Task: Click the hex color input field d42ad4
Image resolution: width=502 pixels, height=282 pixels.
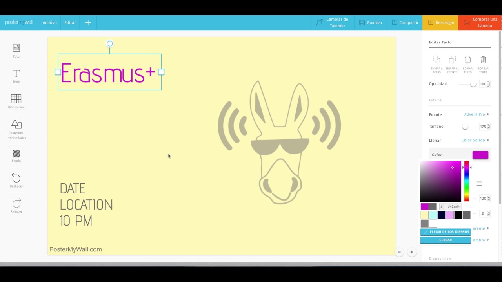Action: click(x=452, y=206)
